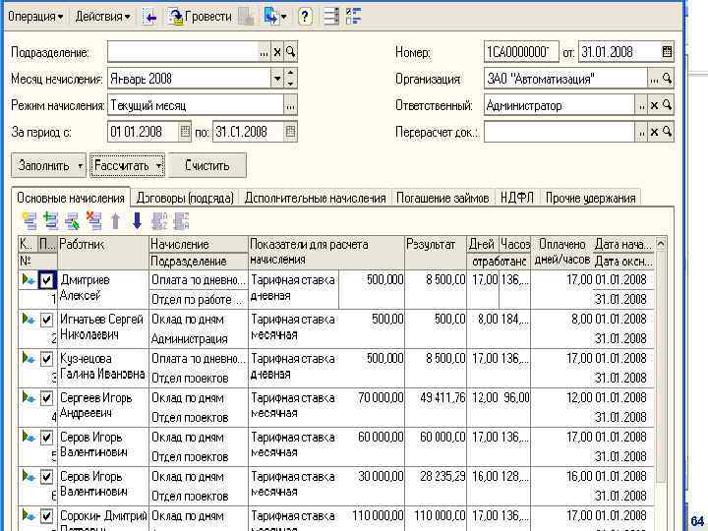Click magnifier icon beside Организация field
The width and height of the screenshot is (708, 531).
(668, 78)
